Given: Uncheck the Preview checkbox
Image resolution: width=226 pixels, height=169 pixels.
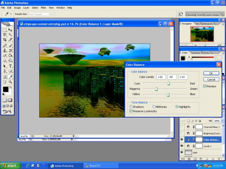Looking at the screenshot, I should (205, 86).
